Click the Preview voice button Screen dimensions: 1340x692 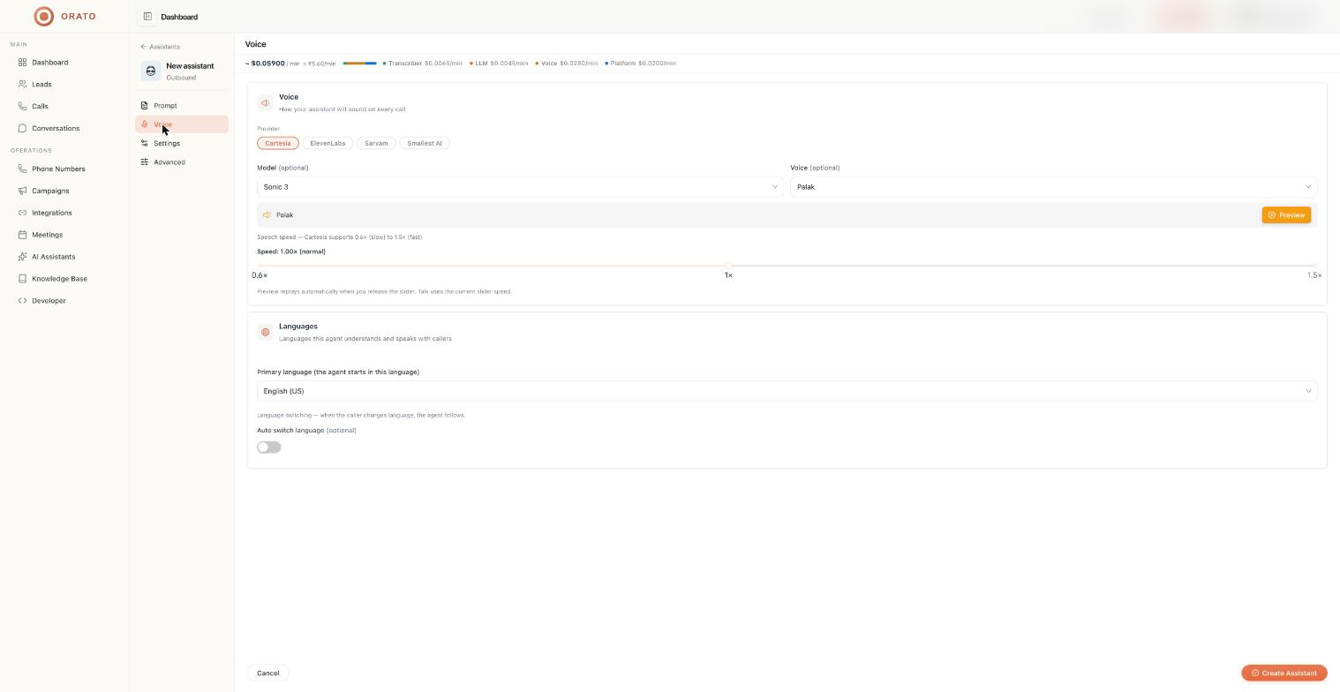click(x=1286, y=215)
